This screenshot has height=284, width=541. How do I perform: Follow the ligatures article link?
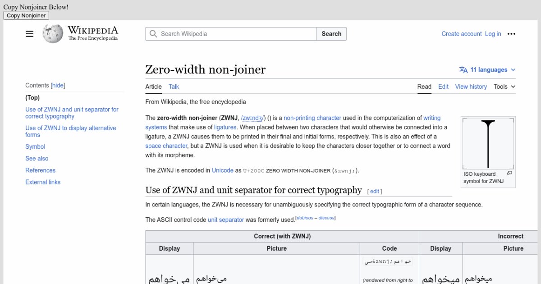tap(225, 127)
